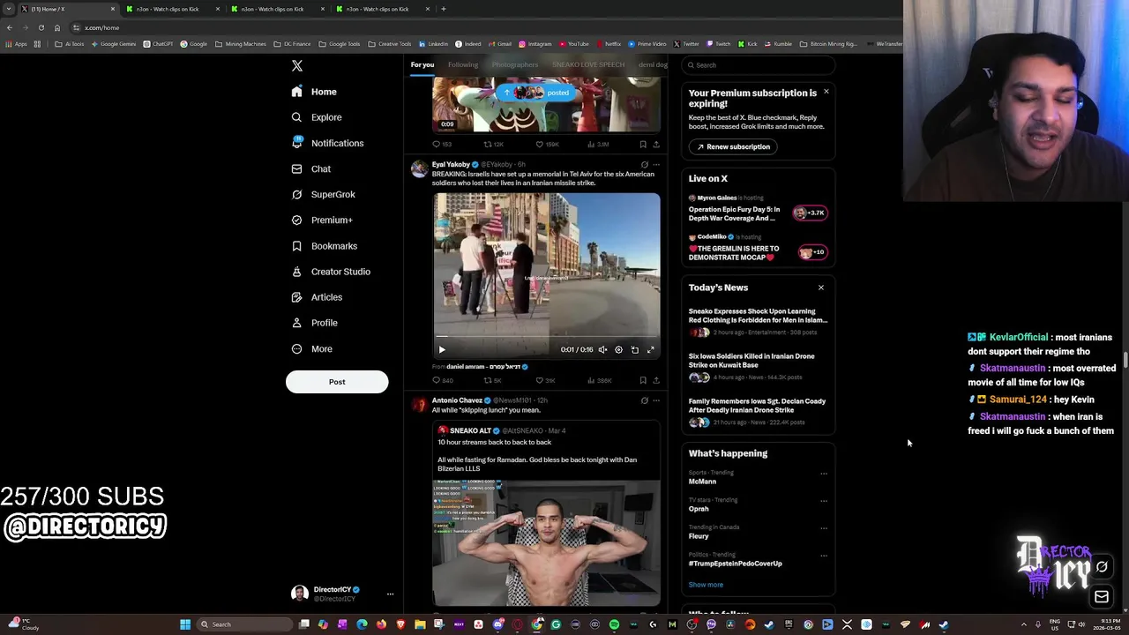Open Bookmarks in the sidebar

324,246
